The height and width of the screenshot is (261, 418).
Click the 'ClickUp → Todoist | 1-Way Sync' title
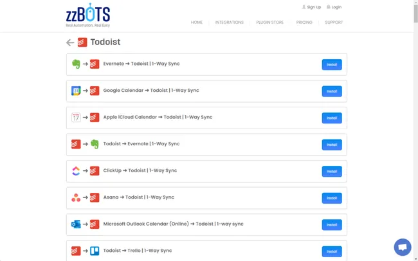coord(140,170)
